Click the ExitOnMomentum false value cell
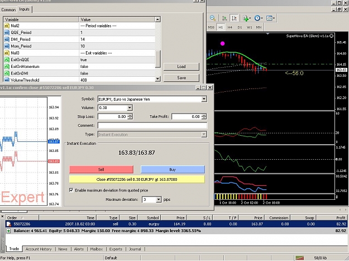Viewport: 349px width, 261px height. pos(117,67)
